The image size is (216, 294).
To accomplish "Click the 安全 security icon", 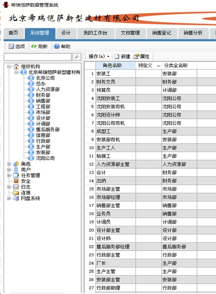I will pos(16,181).
